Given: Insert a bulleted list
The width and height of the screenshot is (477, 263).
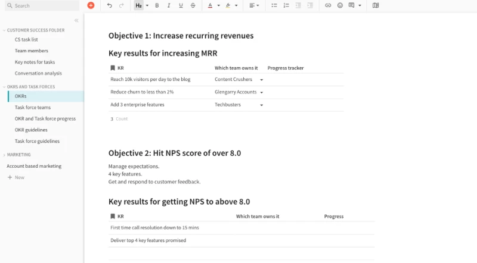Looking at the screenshot, I should [x=274, y=5].
